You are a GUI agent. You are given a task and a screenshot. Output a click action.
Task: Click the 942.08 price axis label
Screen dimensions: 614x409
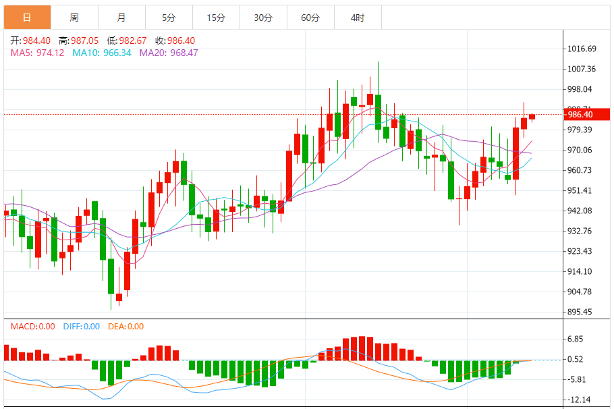pyautogui.click(x=580, y=211)
